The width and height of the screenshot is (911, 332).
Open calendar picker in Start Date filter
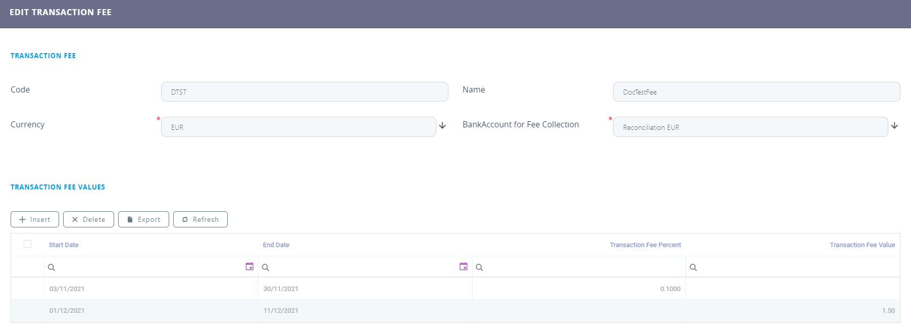click(249, 266)
